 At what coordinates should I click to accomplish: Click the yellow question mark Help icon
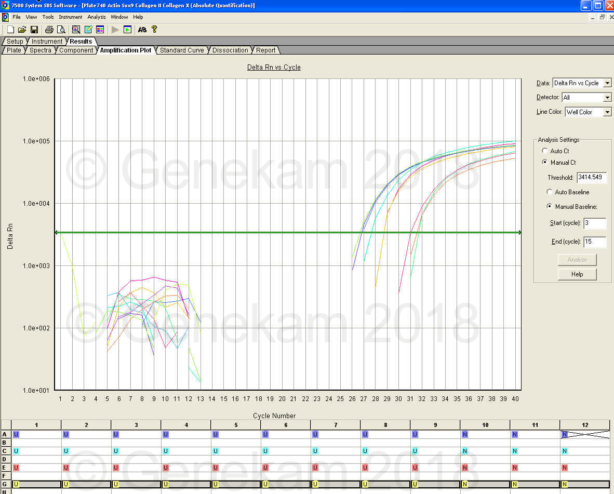click(154, 30)
